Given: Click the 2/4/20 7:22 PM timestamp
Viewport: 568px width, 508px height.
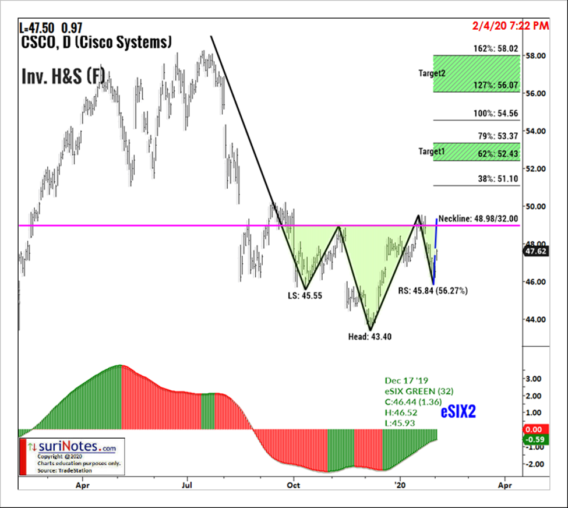Looking at the screenshot, I should click(x=511, y=26).
